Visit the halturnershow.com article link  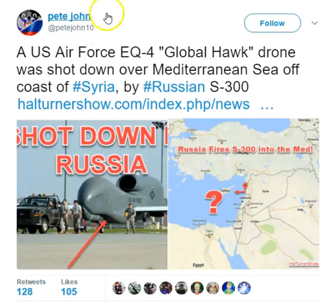tap(134, 104)
